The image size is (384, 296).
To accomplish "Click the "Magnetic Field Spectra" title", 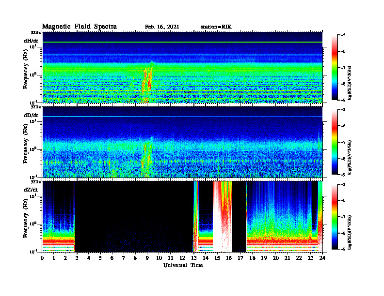I will [x=80, y=27].
